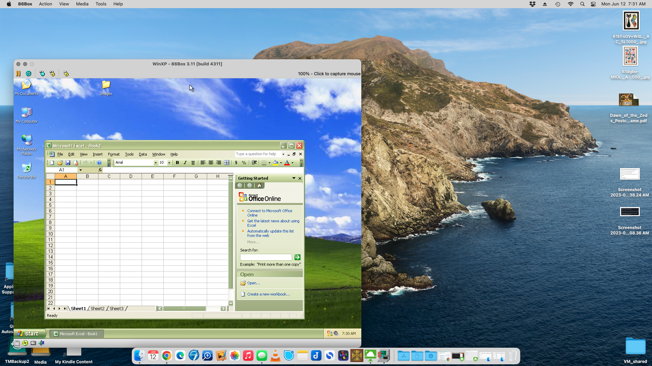Screen dimensions: 652x366
Task: Click the Open folder toolbar icon
Action: click(x=60, y=163)
